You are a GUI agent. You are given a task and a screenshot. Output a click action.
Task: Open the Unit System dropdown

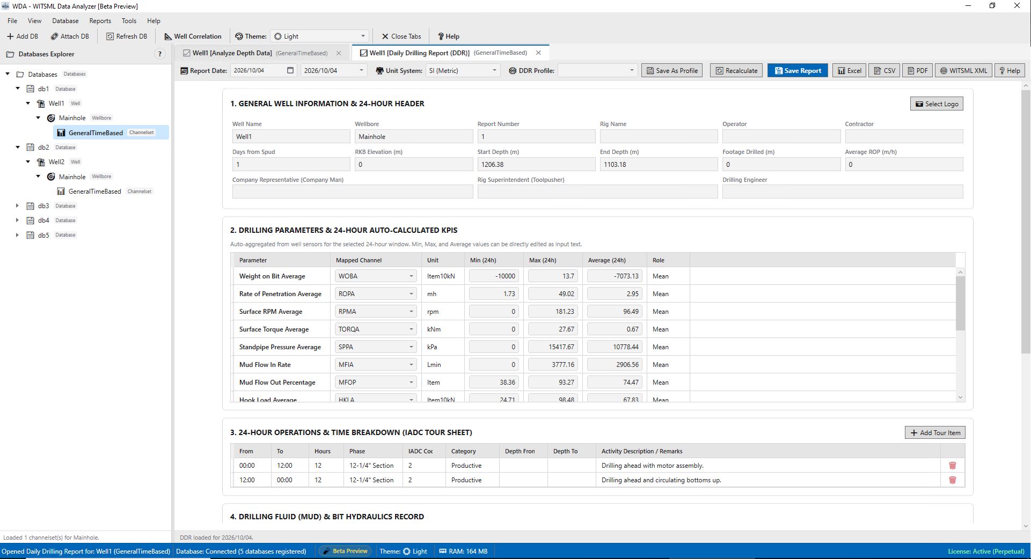coord(463,71)
